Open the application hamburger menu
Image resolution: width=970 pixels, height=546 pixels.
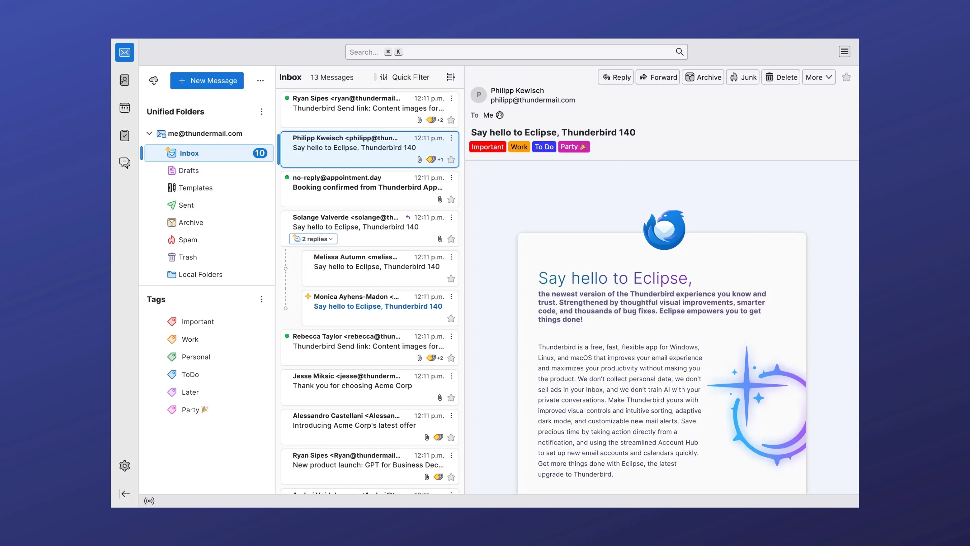tap(844, 52)
